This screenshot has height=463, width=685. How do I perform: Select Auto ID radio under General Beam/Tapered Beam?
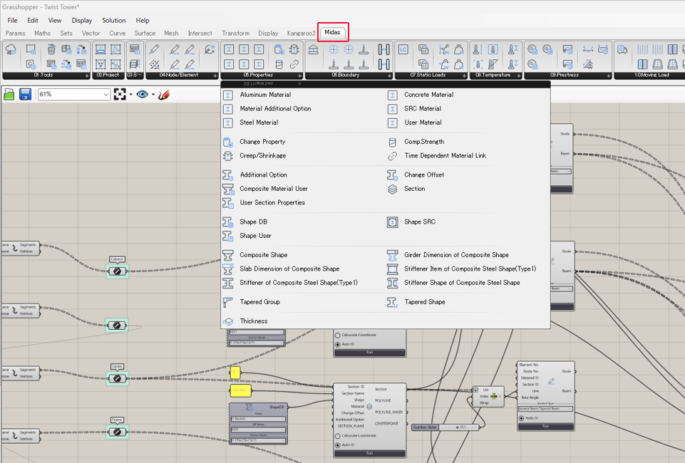(521, 418)
